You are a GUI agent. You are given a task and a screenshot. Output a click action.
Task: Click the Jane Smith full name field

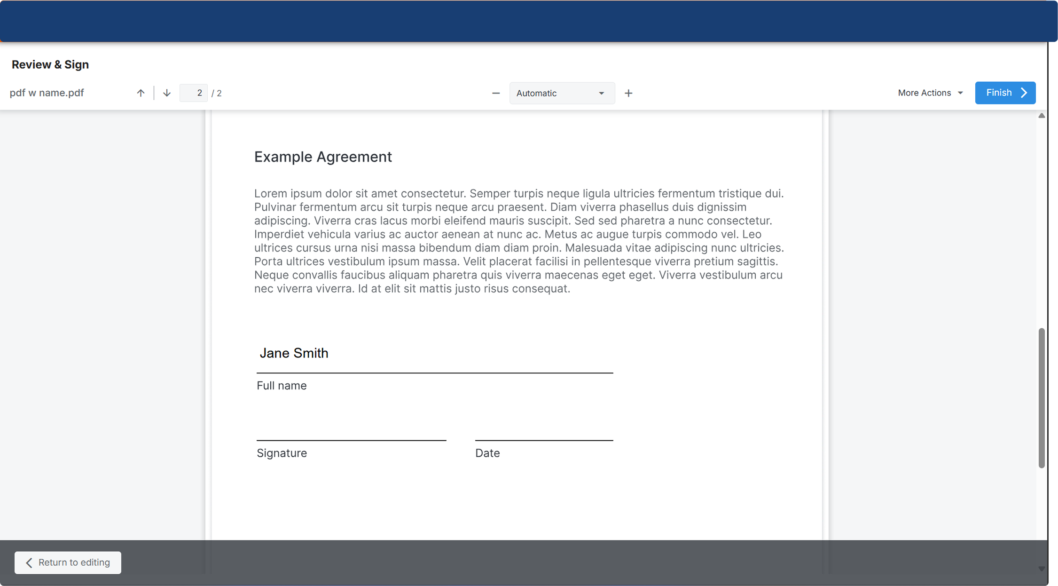pyautogui.click(x=294, y=353)
